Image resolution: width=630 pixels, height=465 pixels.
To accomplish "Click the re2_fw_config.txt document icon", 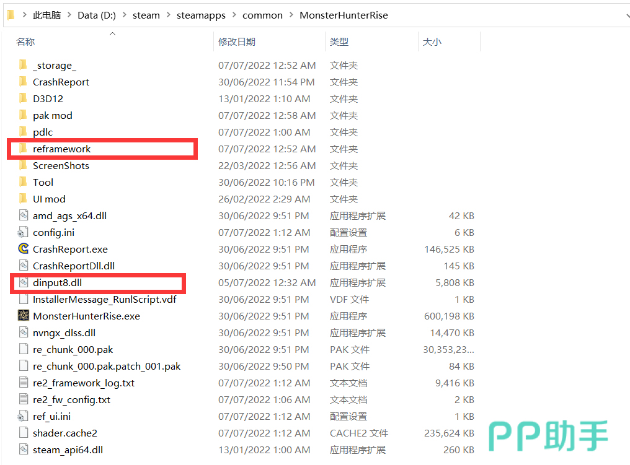I will click(24, 399).
